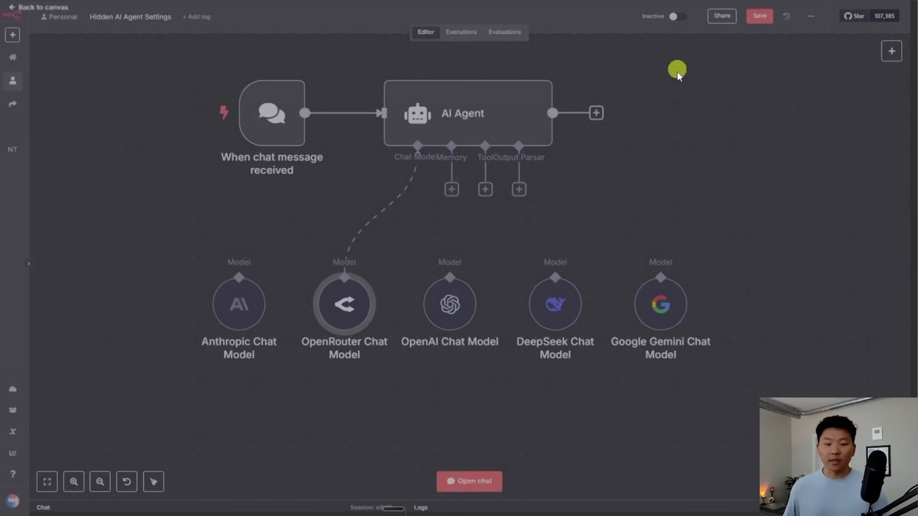This screenshot has height=516, width=918.
Task: Click the DeepSeek node Model connector diamond
Action: coord(555,277)
